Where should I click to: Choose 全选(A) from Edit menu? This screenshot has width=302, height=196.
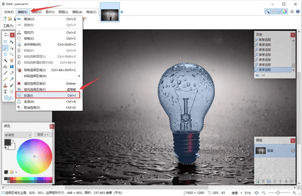(49, 101)
